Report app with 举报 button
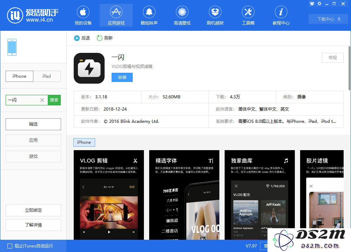 click(x=333, y=58)
